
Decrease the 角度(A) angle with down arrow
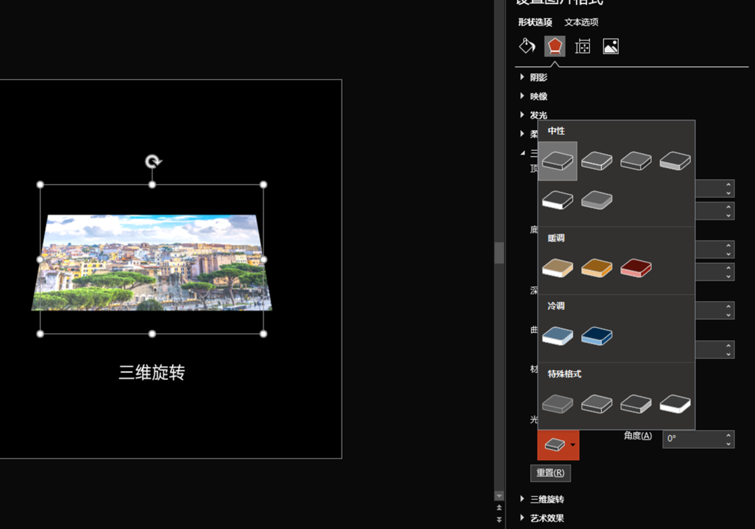click(x=728, y=443)
